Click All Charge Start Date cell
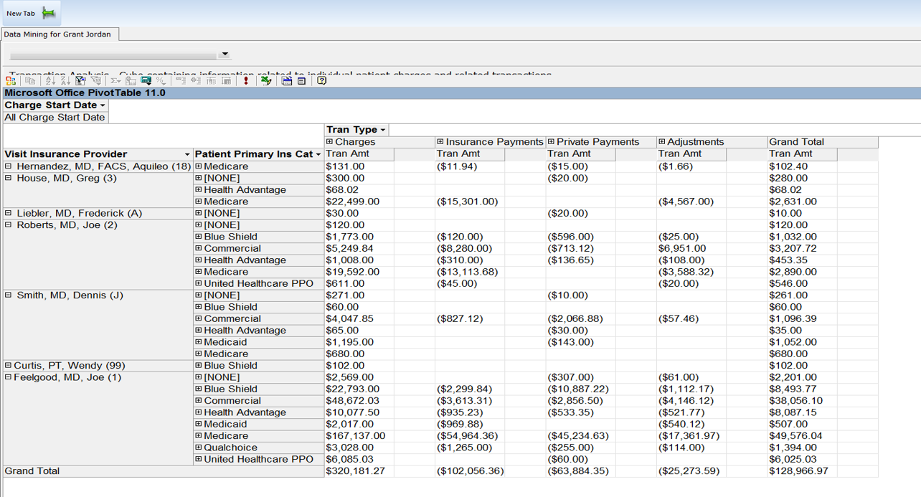Viewport: 921px width, 497px height. [x=55, y=118]
